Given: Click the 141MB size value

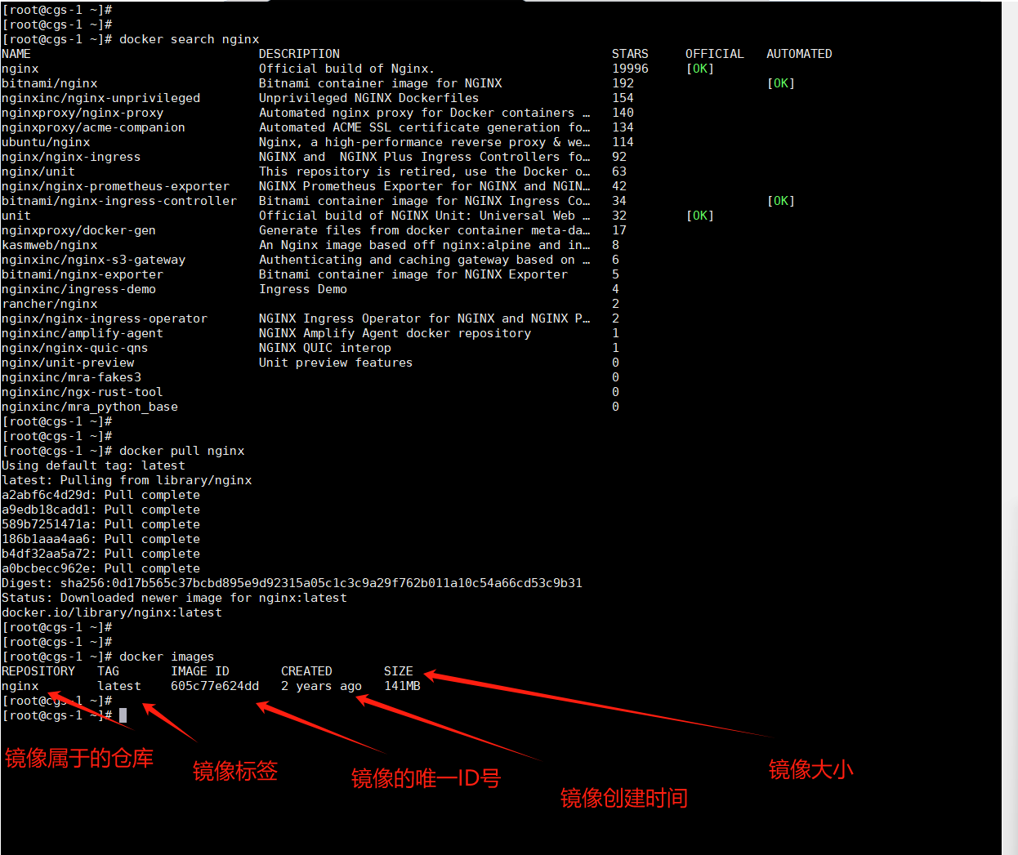Looking at the screenshot, I should (x=402, y=686).
